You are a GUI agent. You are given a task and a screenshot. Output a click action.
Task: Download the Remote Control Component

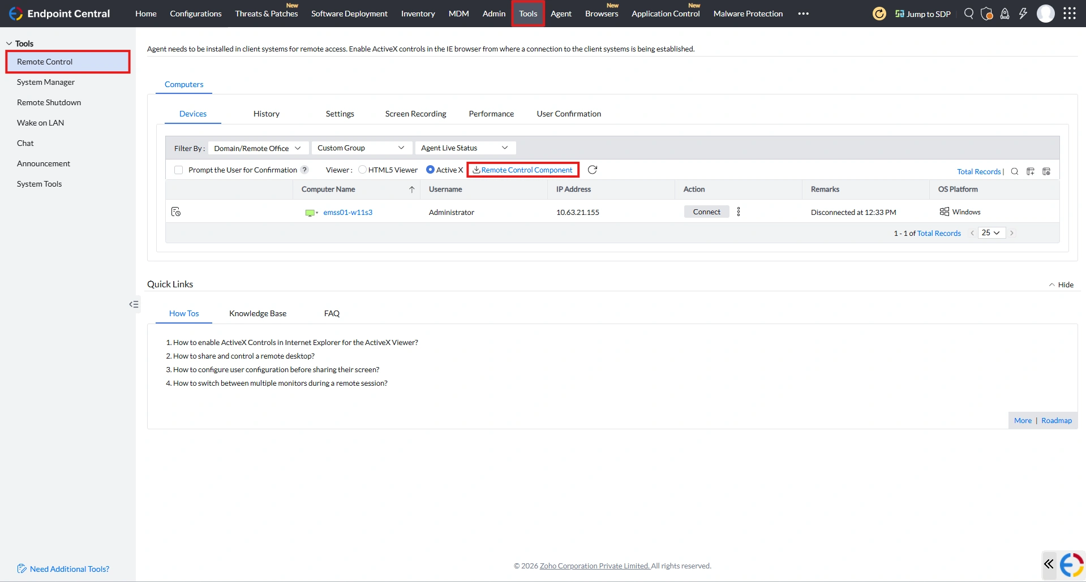point(523,170)
